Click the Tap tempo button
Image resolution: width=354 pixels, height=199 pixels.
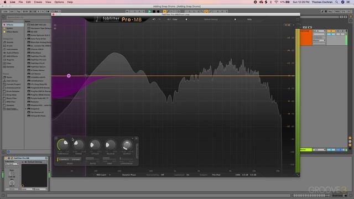click(x=18, y=11)
